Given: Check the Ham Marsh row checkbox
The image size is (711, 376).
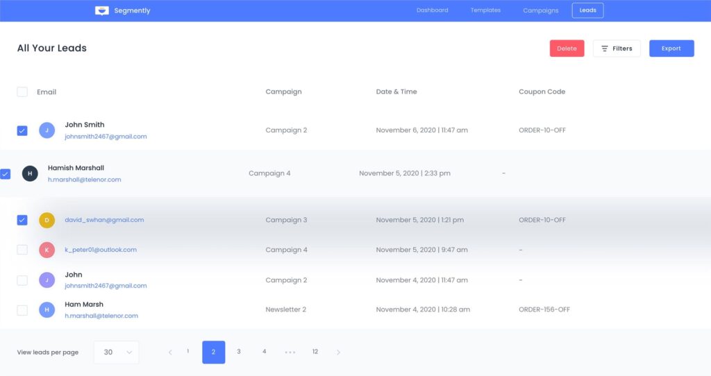Looking at the screenshot, I should tap(22, 310).
